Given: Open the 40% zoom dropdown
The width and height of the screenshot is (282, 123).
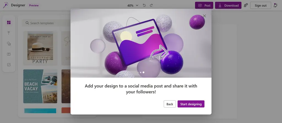Looking at the screenshot, I should [133, 6].
